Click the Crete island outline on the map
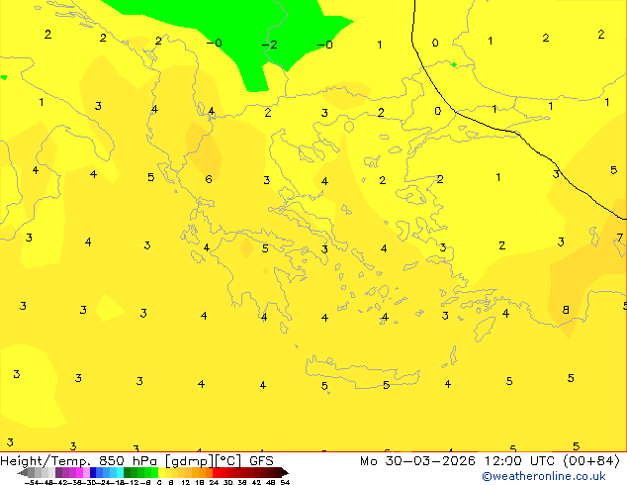This screenshot has width=627, height=485. 363,372
